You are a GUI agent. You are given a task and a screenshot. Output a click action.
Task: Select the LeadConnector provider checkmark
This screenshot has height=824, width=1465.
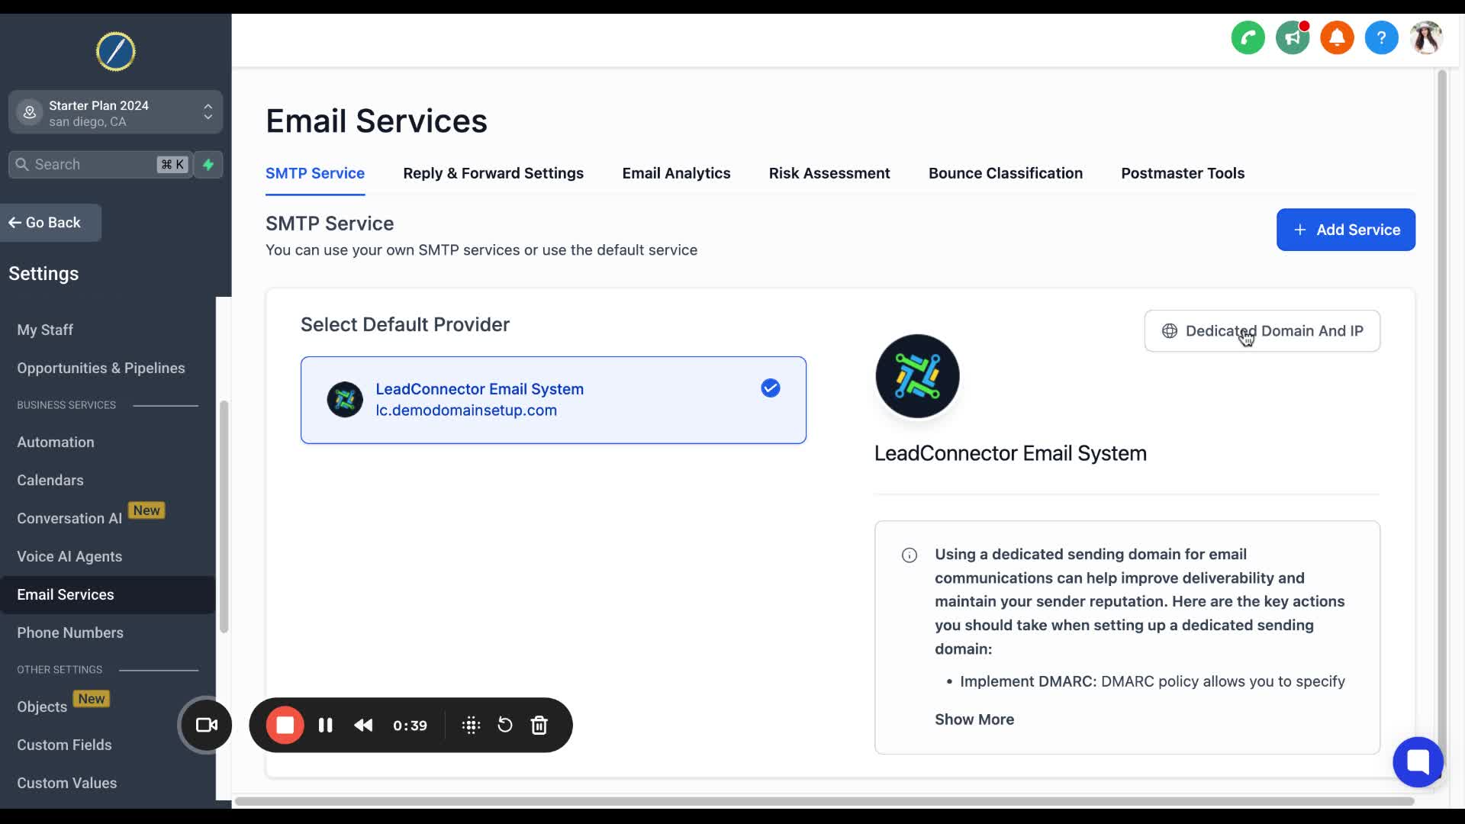[771, 388]
